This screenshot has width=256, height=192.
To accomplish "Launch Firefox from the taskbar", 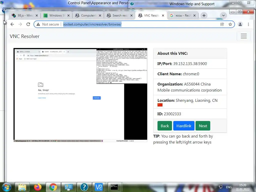I will tap(37, 187).
